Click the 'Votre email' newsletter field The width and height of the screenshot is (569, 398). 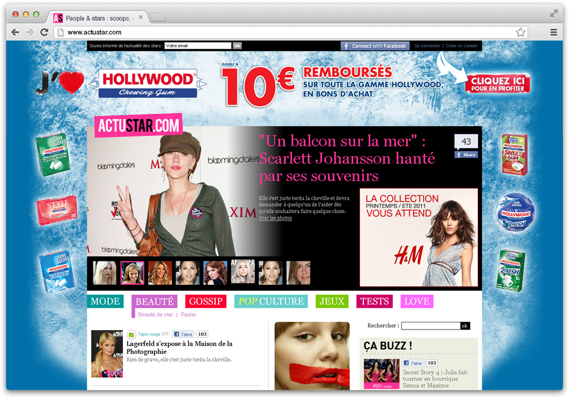tap(198, 46)
